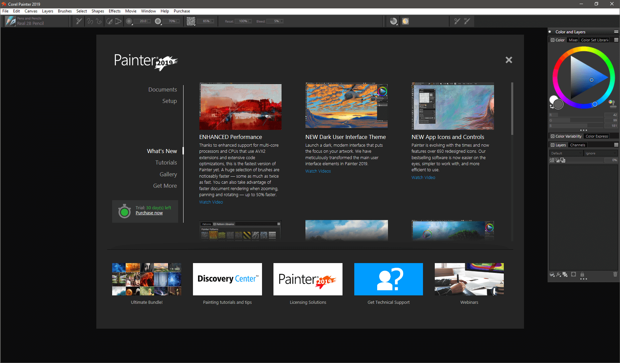Click the first brush tool icon at toolbar right
The width and height of the screenshot is (620, 363).
pyautogui.click(x=457, y=21)
